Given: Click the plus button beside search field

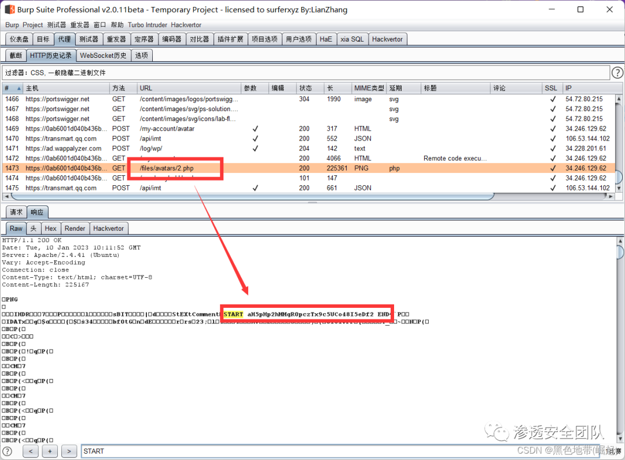Looking at the screenshot, I should coord(50,451).
